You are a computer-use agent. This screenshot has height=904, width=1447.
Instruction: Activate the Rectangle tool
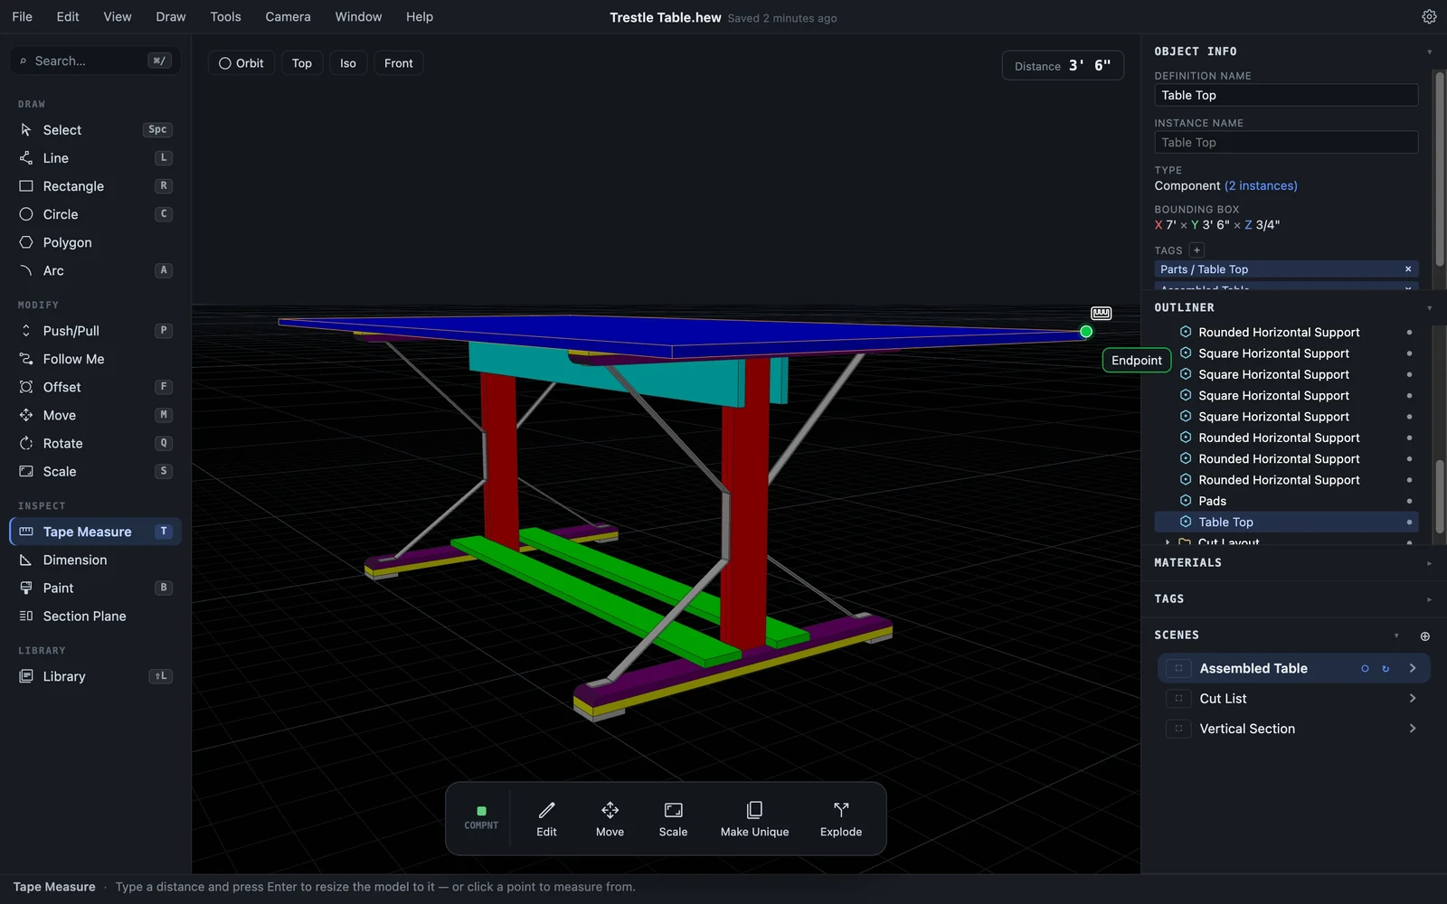[95, 185]
